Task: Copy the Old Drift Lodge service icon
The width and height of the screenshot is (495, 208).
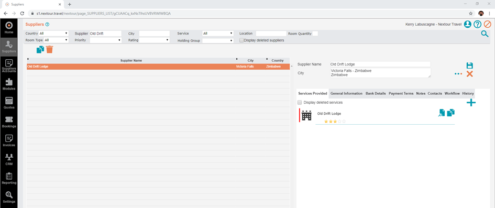Action: 451,113
